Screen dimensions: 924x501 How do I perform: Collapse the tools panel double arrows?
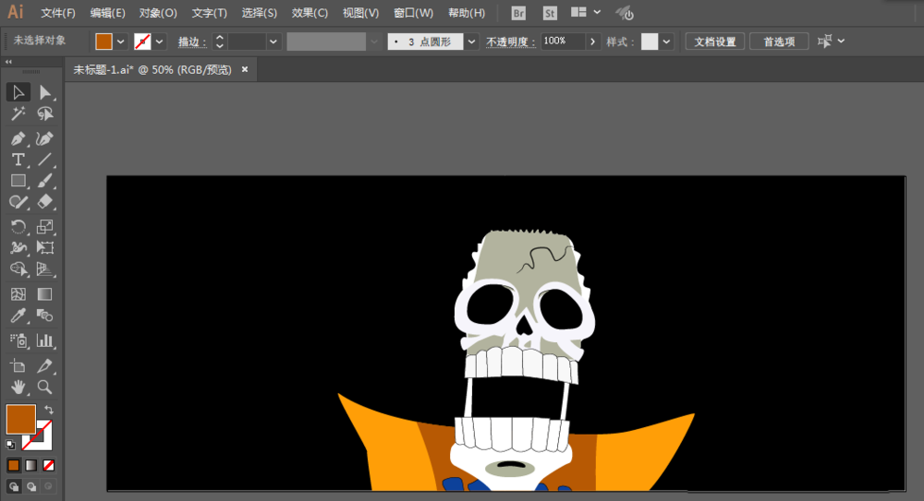[8, 62]
